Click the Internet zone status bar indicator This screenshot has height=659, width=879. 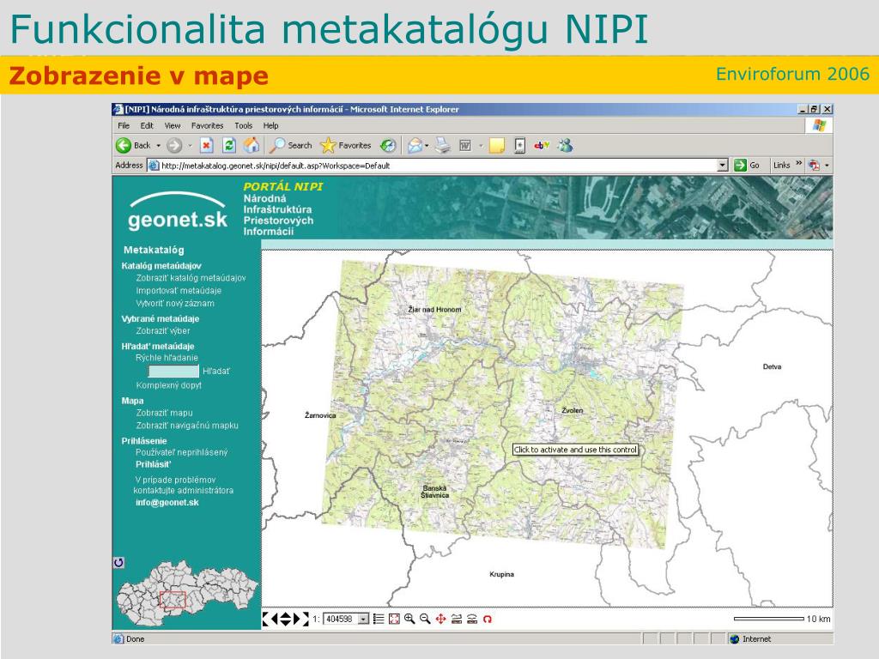[x=750, y=638]
